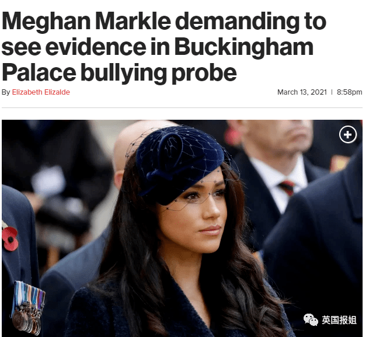Click the separator bar between date and time
369x337 pixels.
click(332, 92)
